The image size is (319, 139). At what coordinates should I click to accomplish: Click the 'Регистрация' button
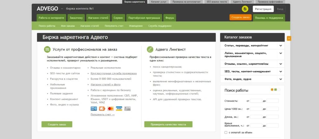(x=263, y=9)
